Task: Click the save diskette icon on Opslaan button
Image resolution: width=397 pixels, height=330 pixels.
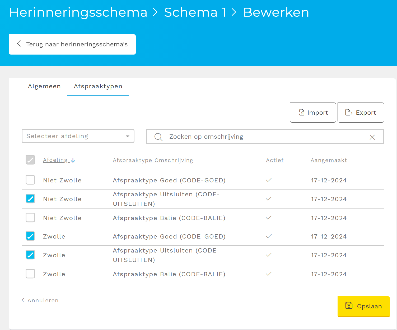Action: click(x=349, y=306)
